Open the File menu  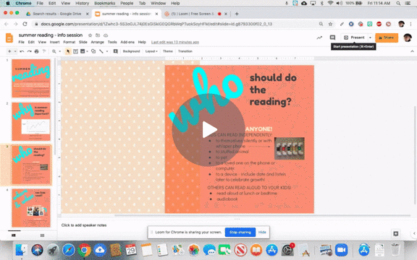[21, 42]
